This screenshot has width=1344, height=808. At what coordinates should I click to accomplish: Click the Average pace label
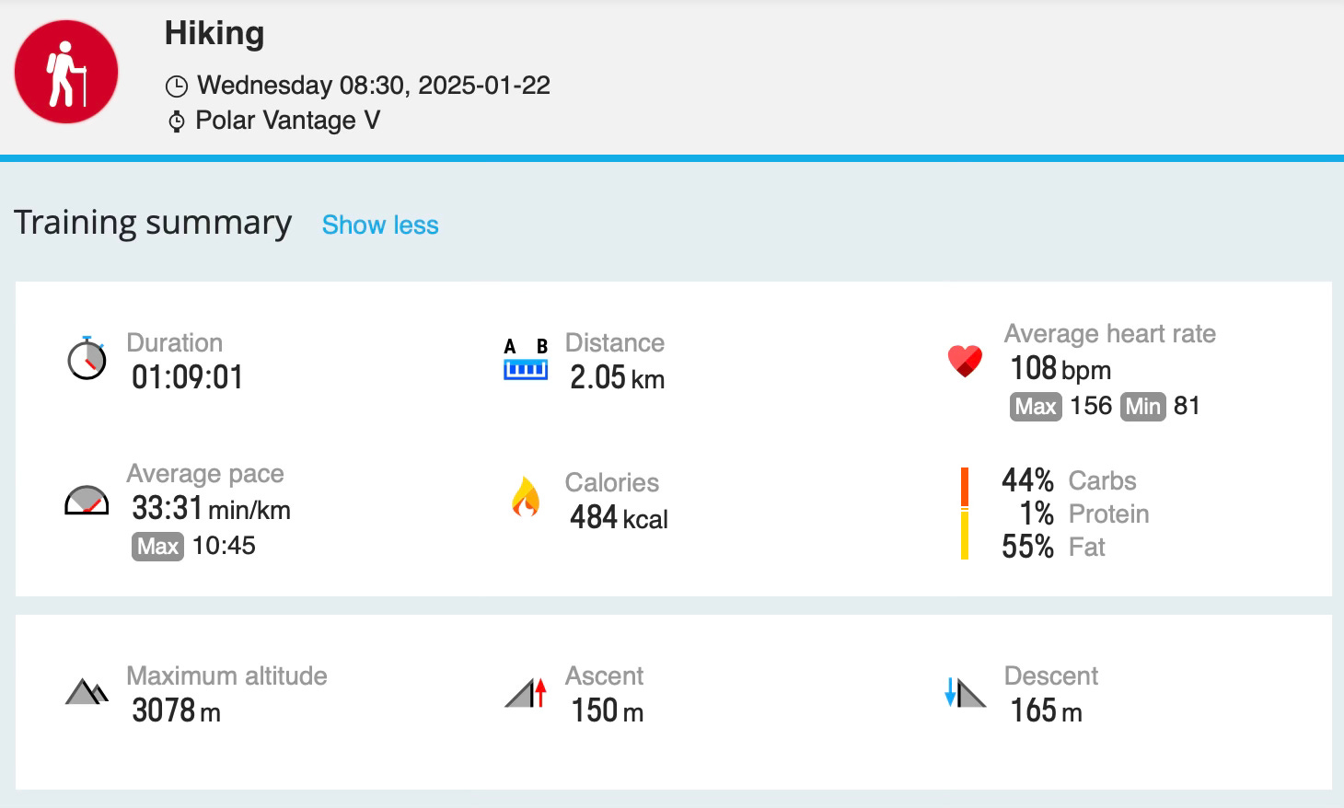pyautogui.click(x=205, y=474)
